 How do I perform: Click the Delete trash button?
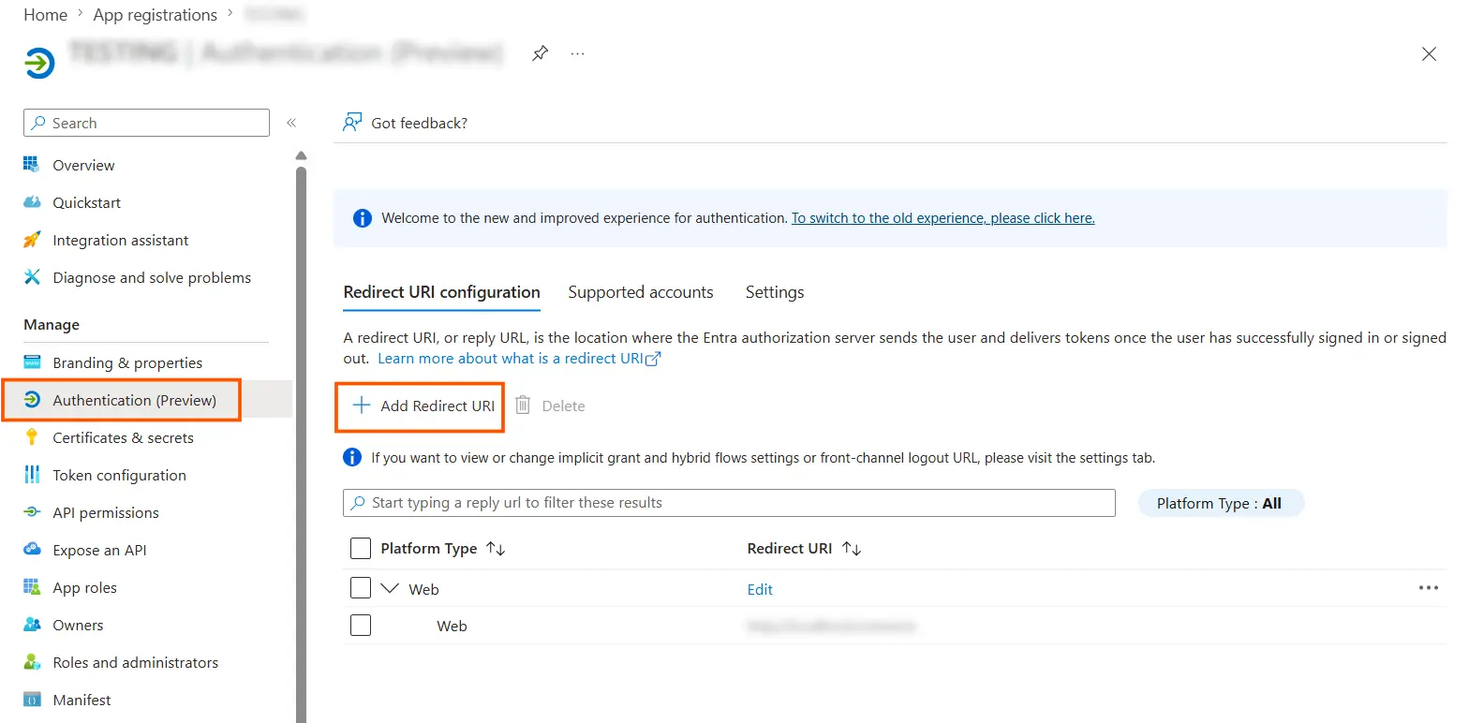click(x=550, y=406)
